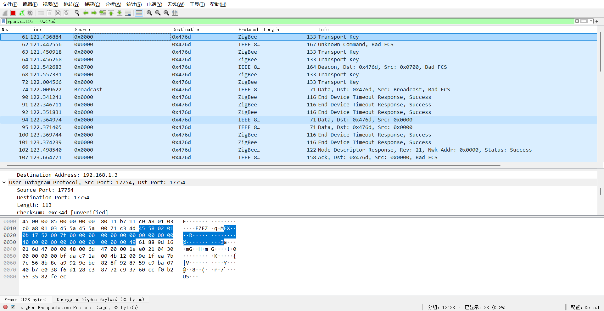Screen dimensions: 604x311
Task: Go back to previous packet arrow
Action: (86, 13)
